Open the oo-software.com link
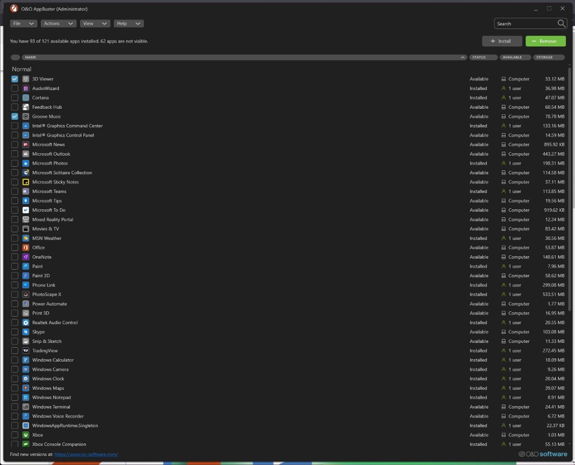575x465 pixels. pyautogui.click(x=86, y=454)
